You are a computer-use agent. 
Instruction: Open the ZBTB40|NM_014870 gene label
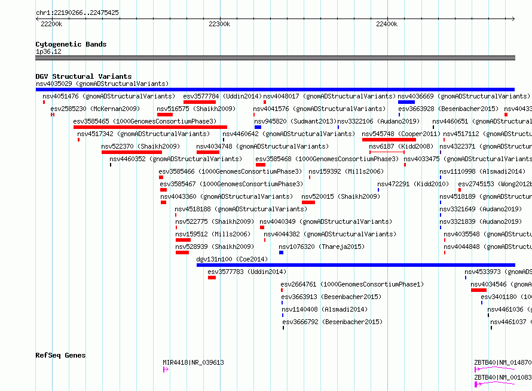503,362
